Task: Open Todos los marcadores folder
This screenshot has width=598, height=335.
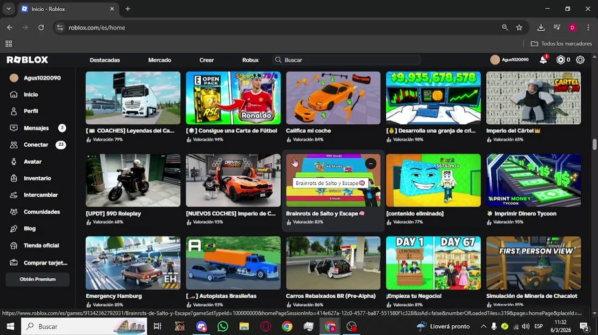Action: pyautogui.click(x=561, y=44)
